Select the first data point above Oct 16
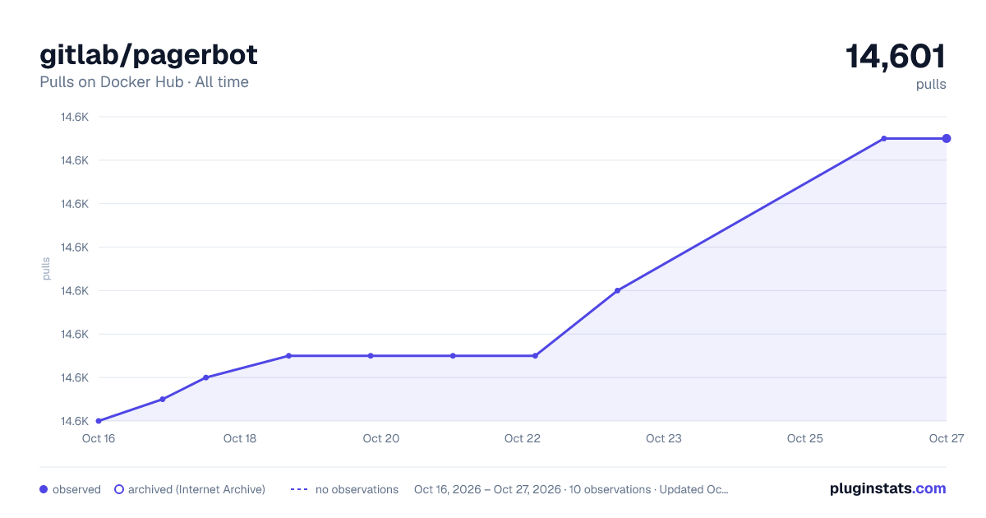986x518 pixels. pyautogui.click(x=99, y=421)
